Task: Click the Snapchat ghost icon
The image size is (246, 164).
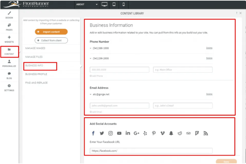Action: 171,133
